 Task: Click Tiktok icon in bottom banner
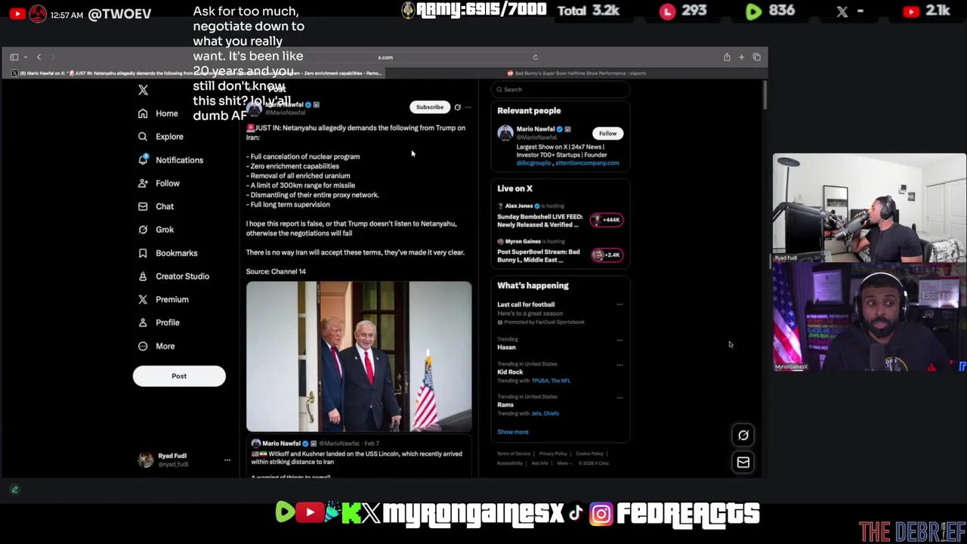[x=576, y=514]
